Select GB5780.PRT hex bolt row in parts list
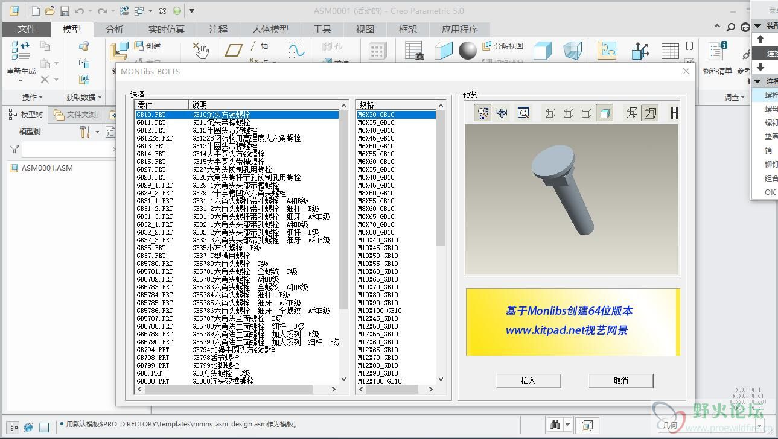This screenshot has width=778, height=439. pyautogui.click(x=237, y=264)
